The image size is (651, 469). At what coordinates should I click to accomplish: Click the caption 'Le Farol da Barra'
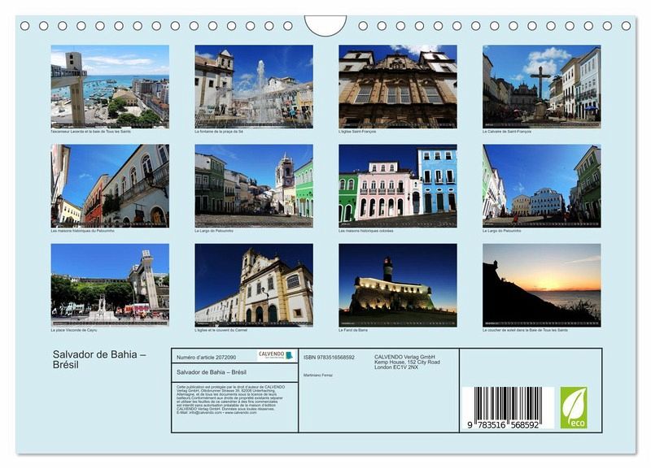point(353,331)
